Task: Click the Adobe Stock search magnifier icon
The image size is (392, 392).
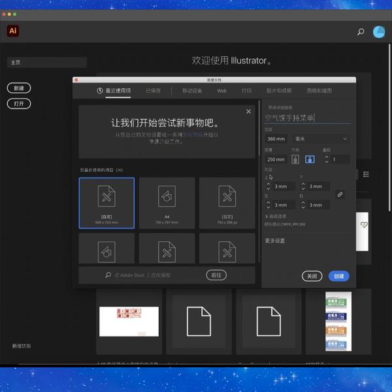Action: (108, 275)
